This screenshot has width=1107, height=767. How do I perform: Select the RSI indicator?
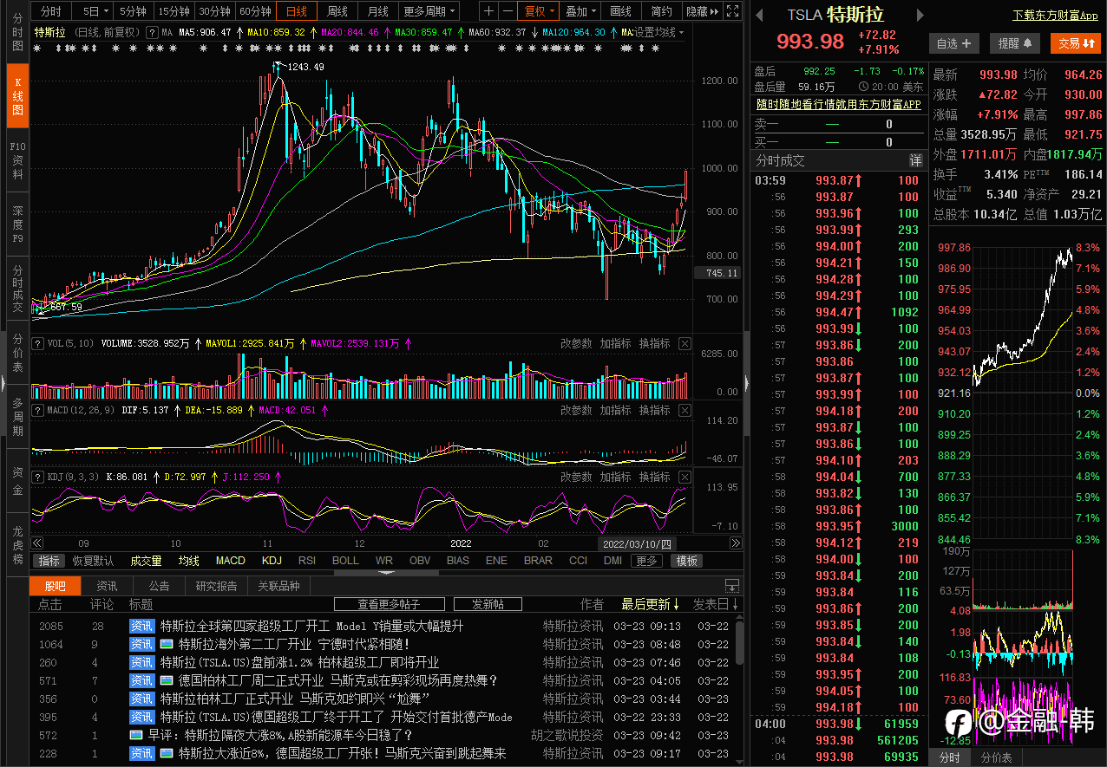pos(307,561)
